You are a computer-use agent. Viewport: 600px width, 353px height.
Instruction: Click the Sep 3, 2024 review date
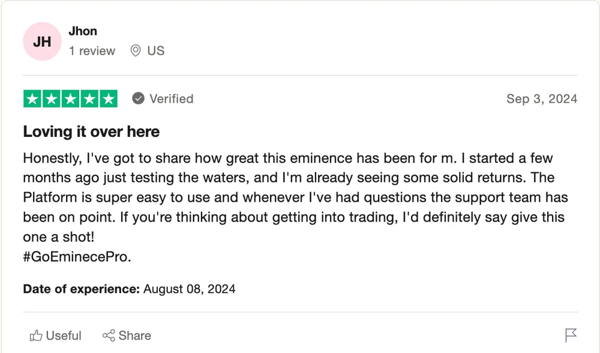coord(542,99)
